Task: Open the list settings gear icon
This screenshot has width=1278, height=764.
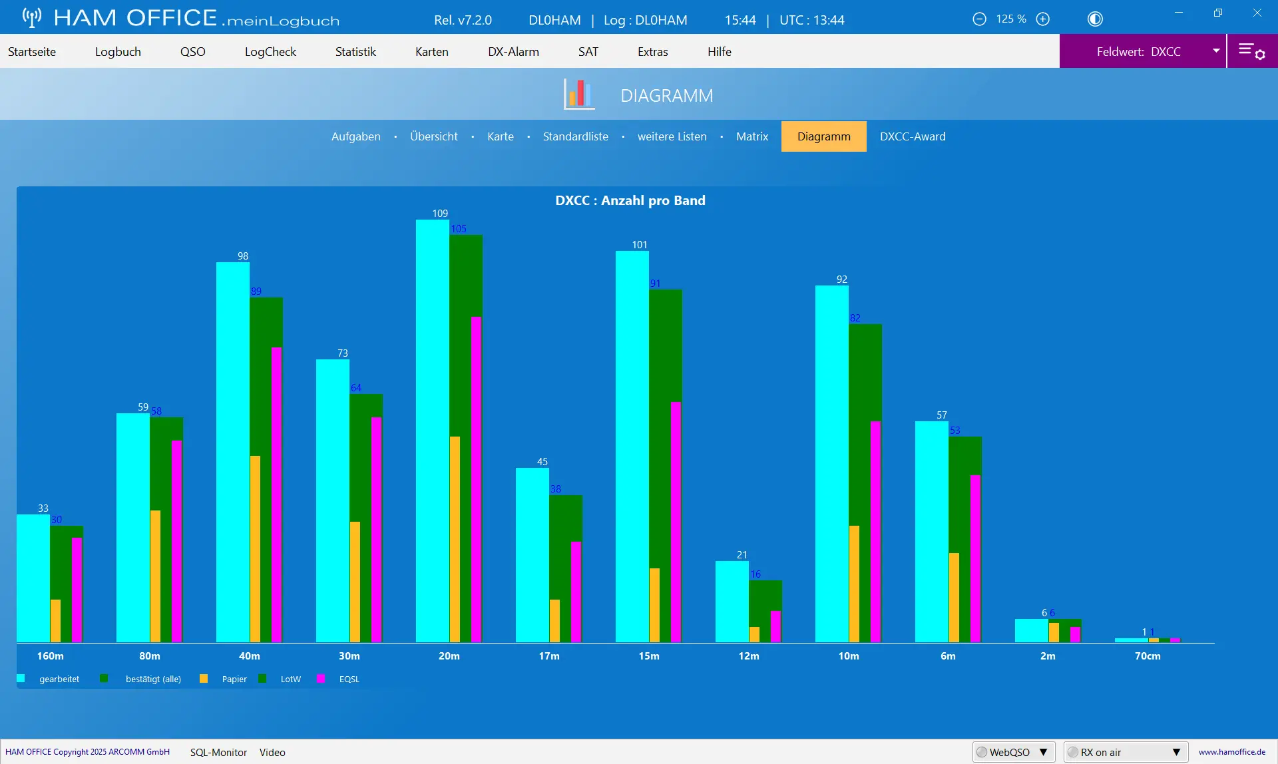Action: (1251, 51)
